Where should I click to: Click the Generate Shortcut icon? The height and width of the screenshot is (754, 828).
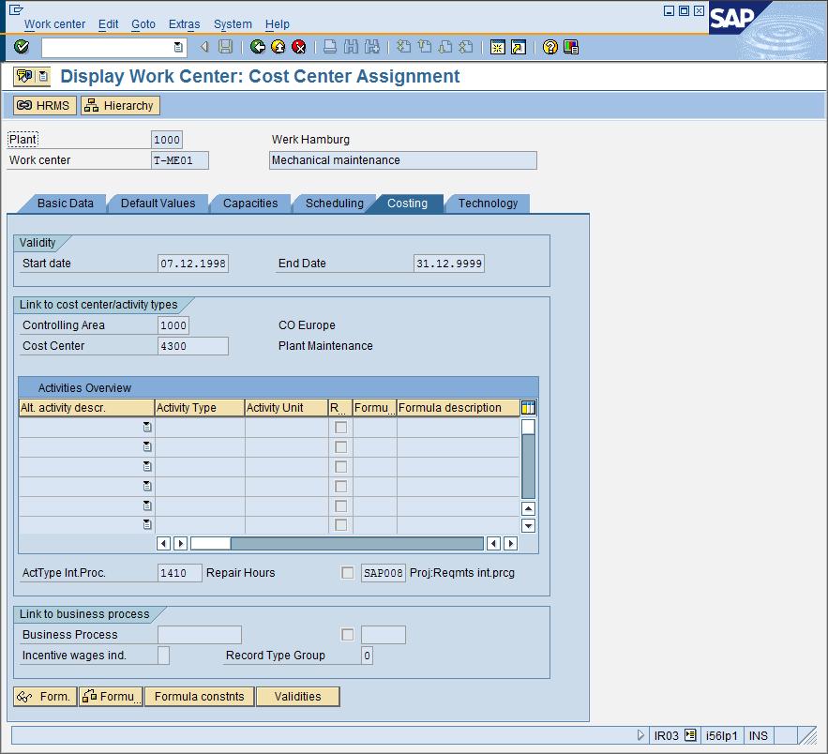pos(519,47)
